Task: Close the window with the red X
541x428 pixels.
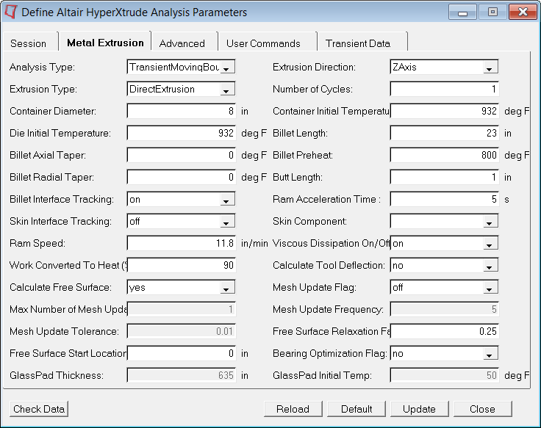Action: (x=523, y=12)
